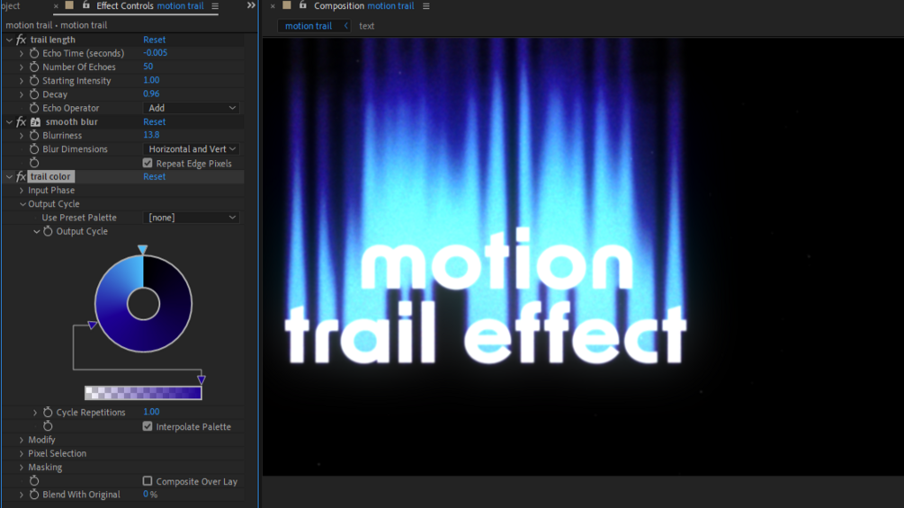Select the trail color effect name
This screenshot has width=904, height=508.
(50, 177)
